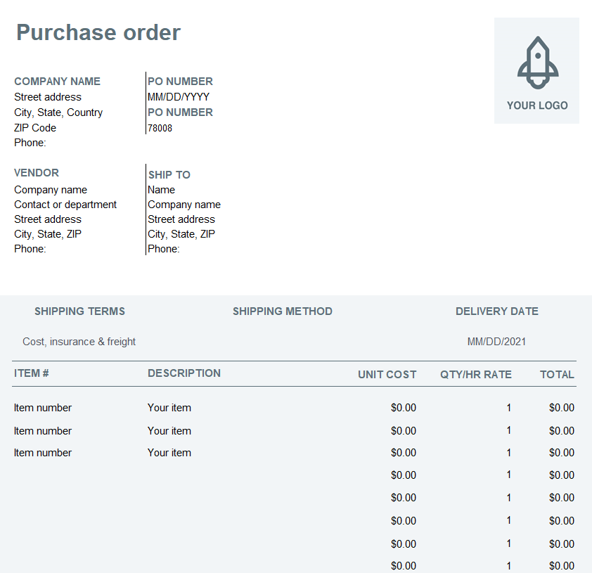Click the 'Purchase order' title

98,32
